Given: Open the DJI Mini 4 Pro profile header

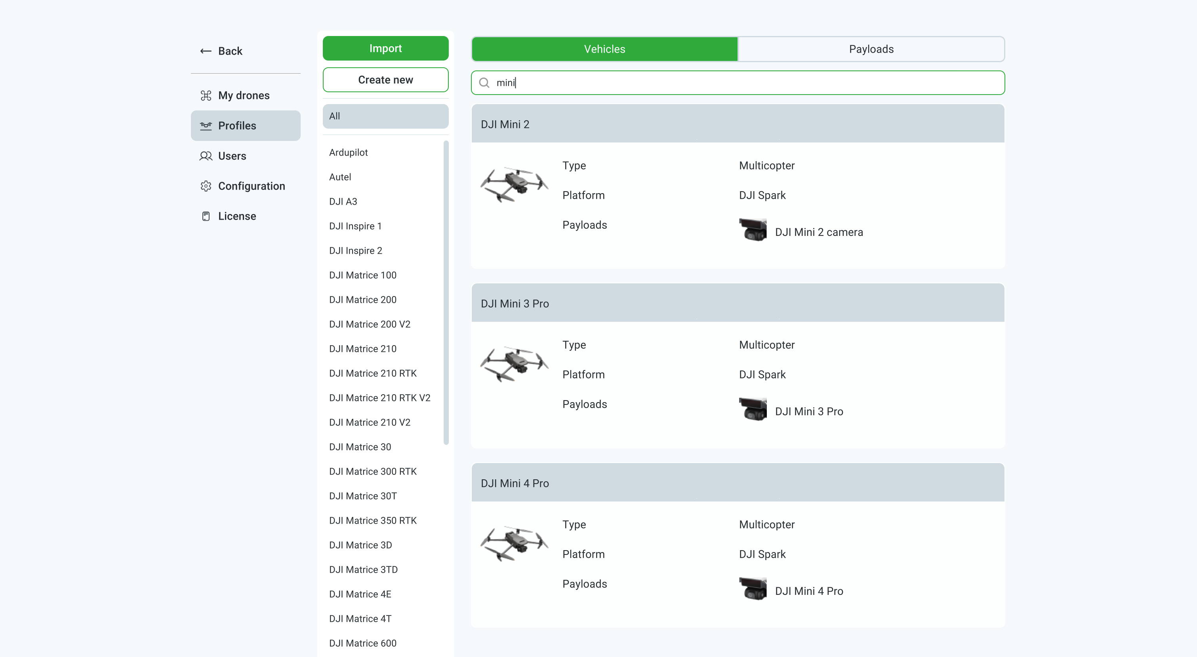Looking at the screenshot, I should coord(738,483).
